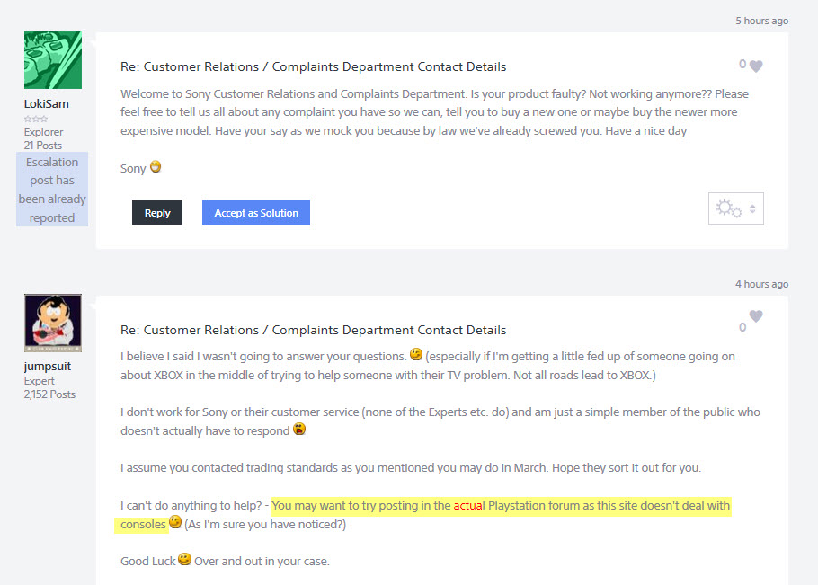The image size is (818, 585).
Task: Click jumpsuit's cartoon avatar image
Action: [52, 323]
